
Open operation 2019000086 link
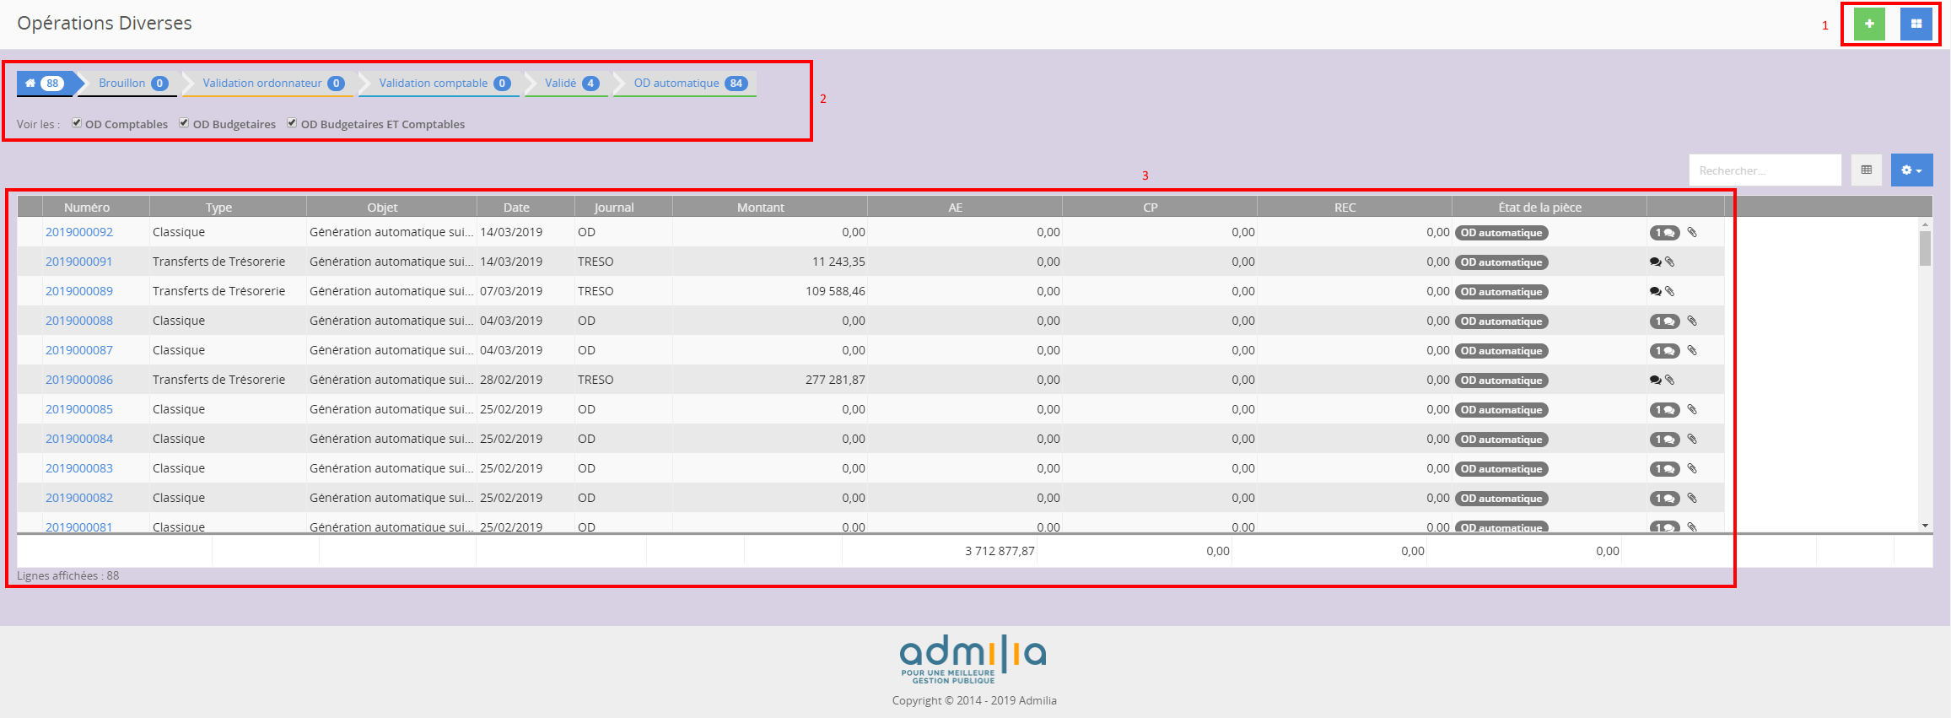(79, 380)
